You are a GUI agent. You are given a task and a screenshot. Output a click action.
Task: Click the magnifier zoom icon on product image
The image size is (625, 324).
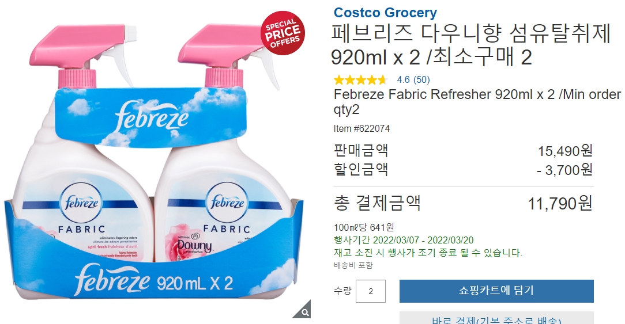click(x=304, y=312)
